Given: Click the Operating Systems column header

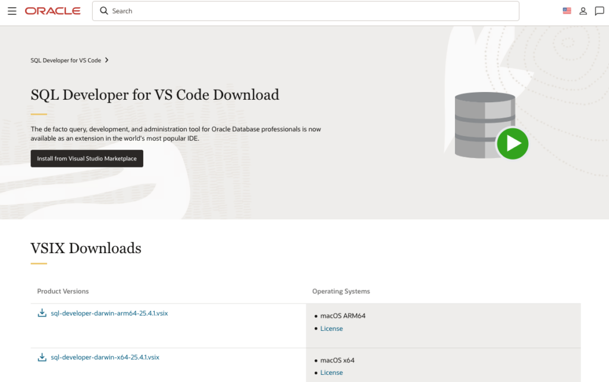Looking at the screenshot, I should coord(341,291).
